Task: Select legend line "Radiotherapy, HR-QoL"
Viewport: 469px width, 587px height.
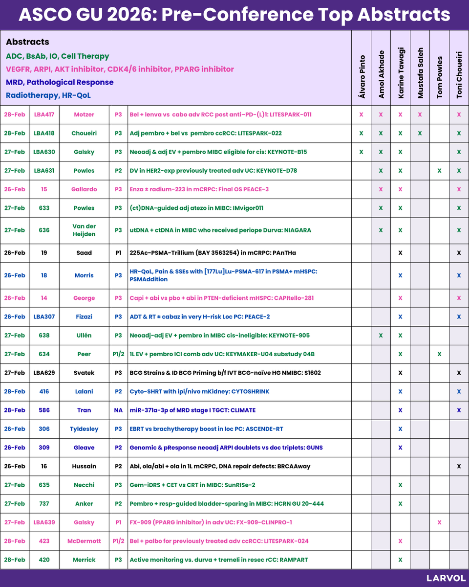Action: 48,95
